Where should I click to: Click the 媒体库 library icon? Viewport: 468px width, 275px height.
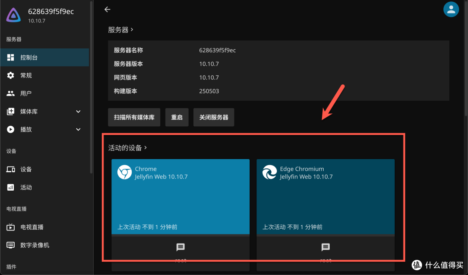[11, 112]
